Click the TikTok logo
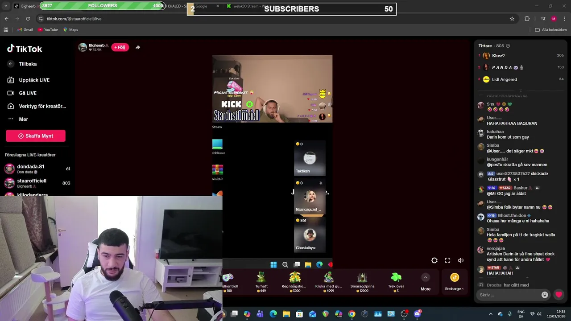The width and height of the screenshot is (571, 321). 25,49
